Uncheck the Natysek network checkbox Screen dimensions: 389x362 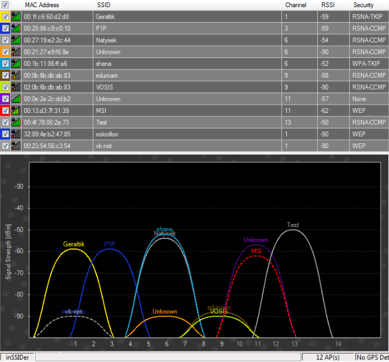pyautogui.click(x=5, y=40)
